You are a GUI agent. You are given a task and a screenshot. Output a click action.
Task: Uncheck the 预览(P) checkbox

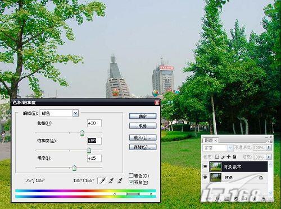[131, 182]
